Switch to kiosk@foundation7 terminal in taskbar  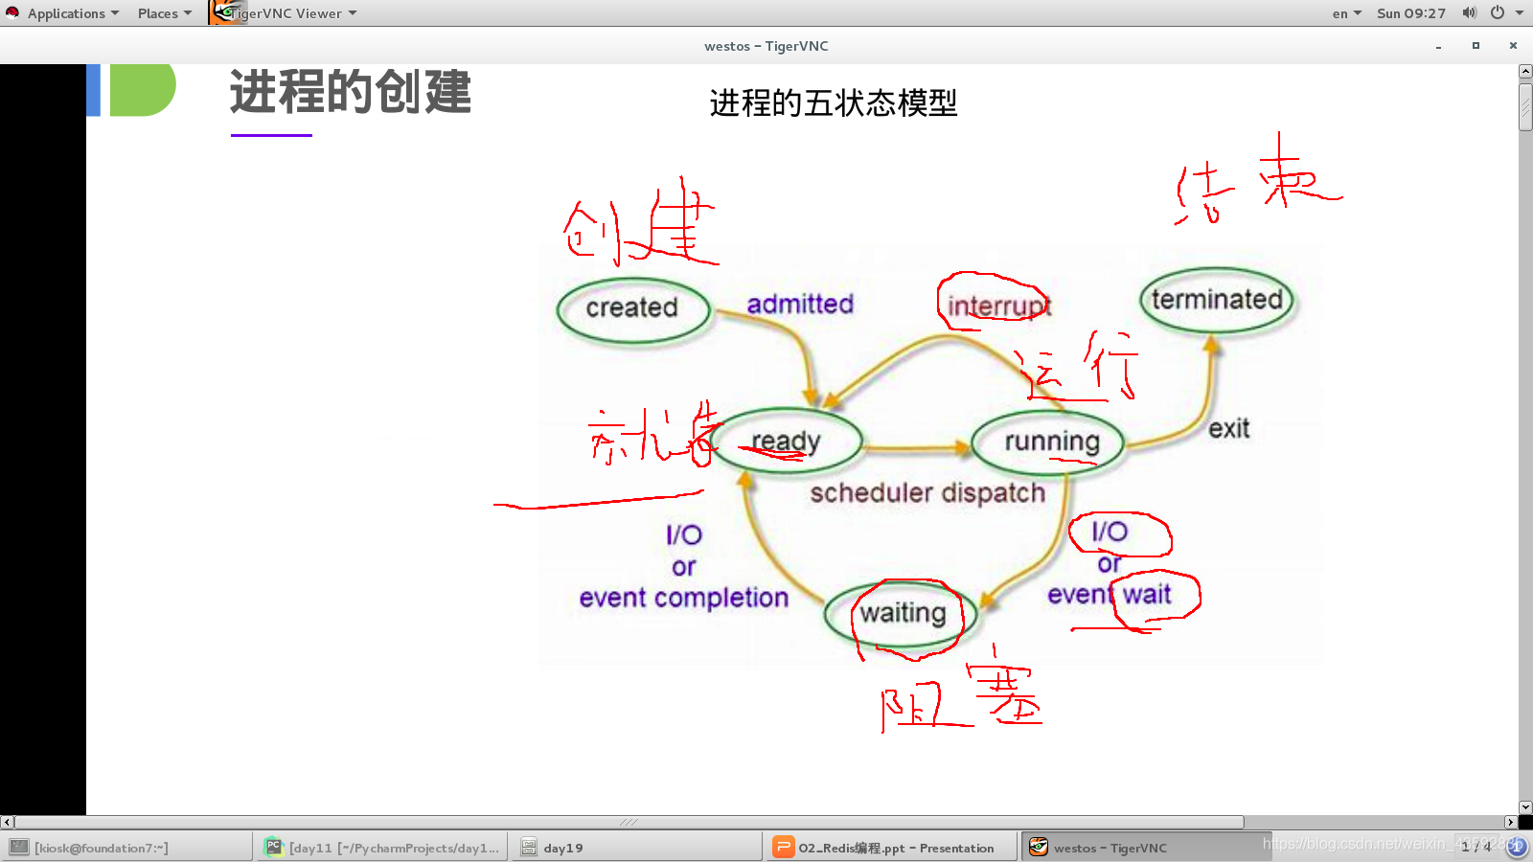(127, 848)
